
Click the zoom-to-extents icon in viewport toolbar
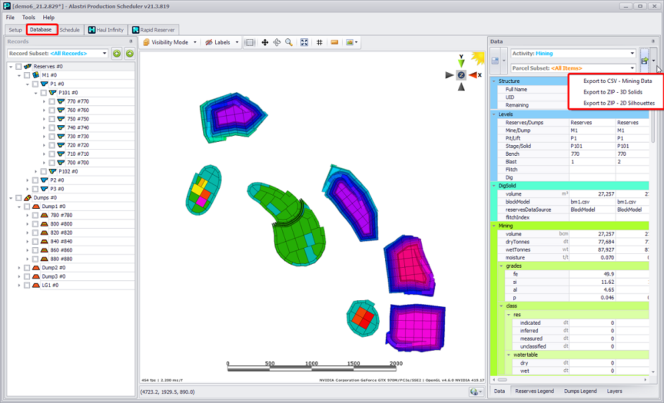pos(304,42)
